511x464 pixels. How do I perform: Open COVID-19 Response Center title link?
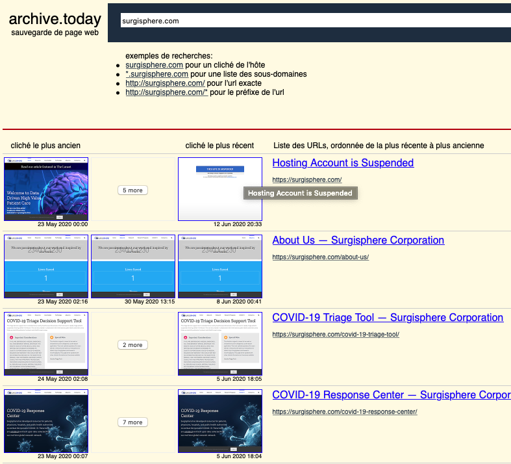(392, 394)
